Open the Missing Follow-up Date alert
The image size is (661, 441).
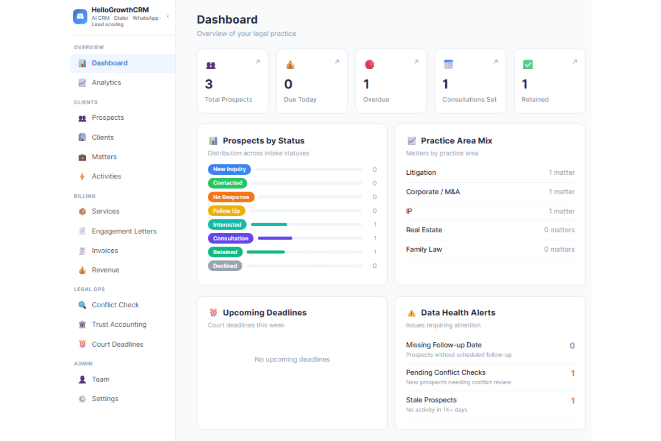click(x=490, y=349)
